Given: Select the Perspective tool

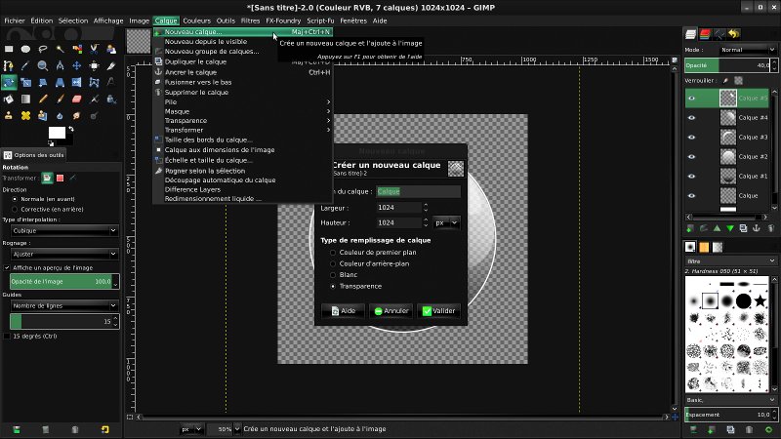Looking at the screenshot, I should point(60,82).
